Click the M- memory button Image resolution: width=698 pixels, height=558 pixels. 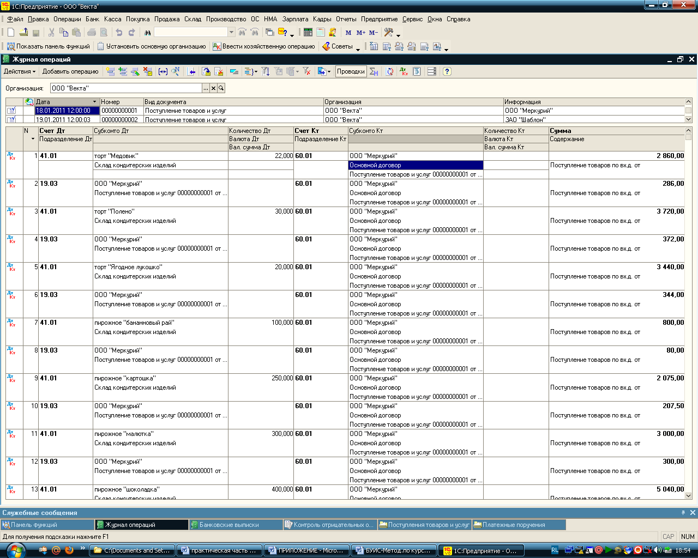coord(373,33)
